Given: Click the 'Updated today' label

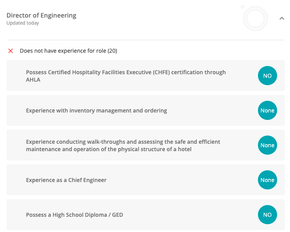Looking at the screenshot, I should (x=23, y=23).
